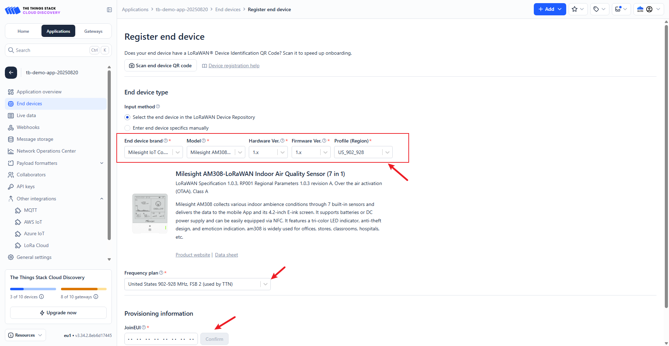Viewport: 669px width, 346px height.
Task: Click the AWS IoT puzzle icon
Action: [18, 222]
